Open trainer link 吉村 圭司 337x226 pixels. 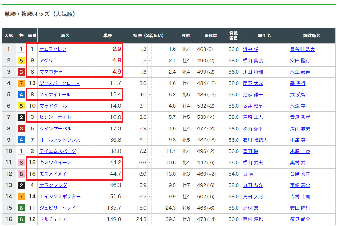tap(300, 197)
